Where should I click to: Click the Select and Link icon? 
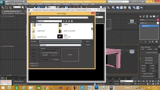(3, 7)
